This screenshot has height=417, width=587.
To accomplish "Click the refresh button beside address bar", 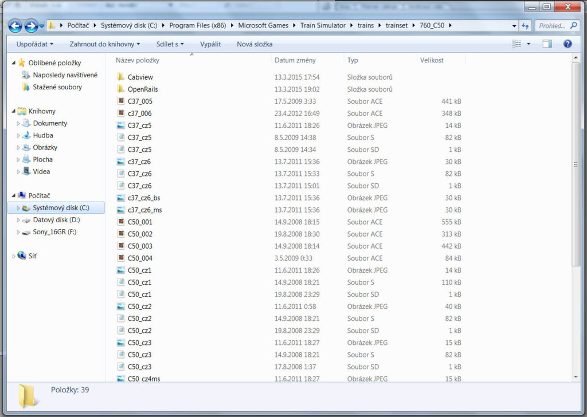I will click(525, 26).
